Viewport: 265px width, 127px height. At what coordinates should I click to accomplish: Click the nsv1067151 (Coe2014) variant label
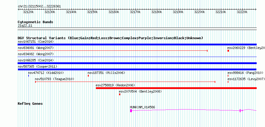click(x=36, y=42)
